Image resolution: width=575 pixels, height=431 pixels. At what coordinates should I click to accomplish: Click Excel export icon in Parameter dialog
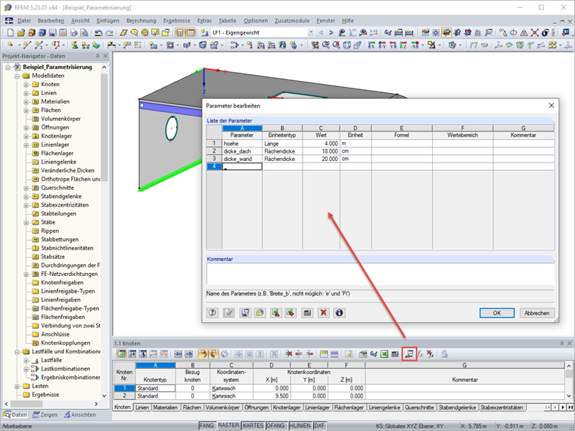[275, 313]
